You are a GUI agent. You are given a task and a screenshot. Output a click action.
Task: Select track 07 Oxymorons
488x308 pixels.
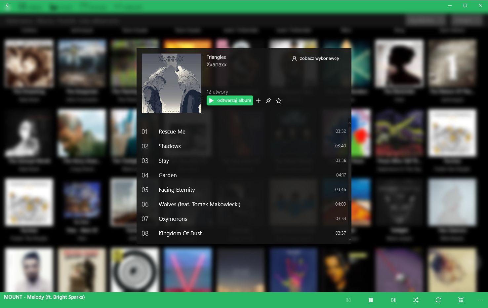click(x=244, y=219)
